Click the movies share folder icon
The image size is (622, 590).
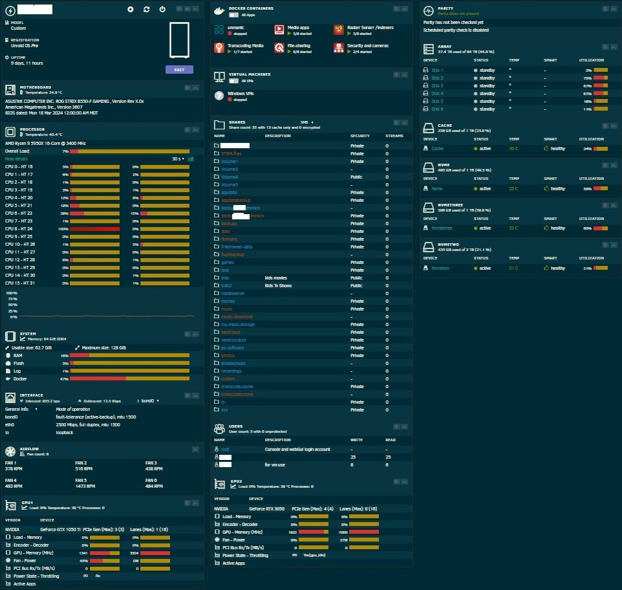[217, 301]
